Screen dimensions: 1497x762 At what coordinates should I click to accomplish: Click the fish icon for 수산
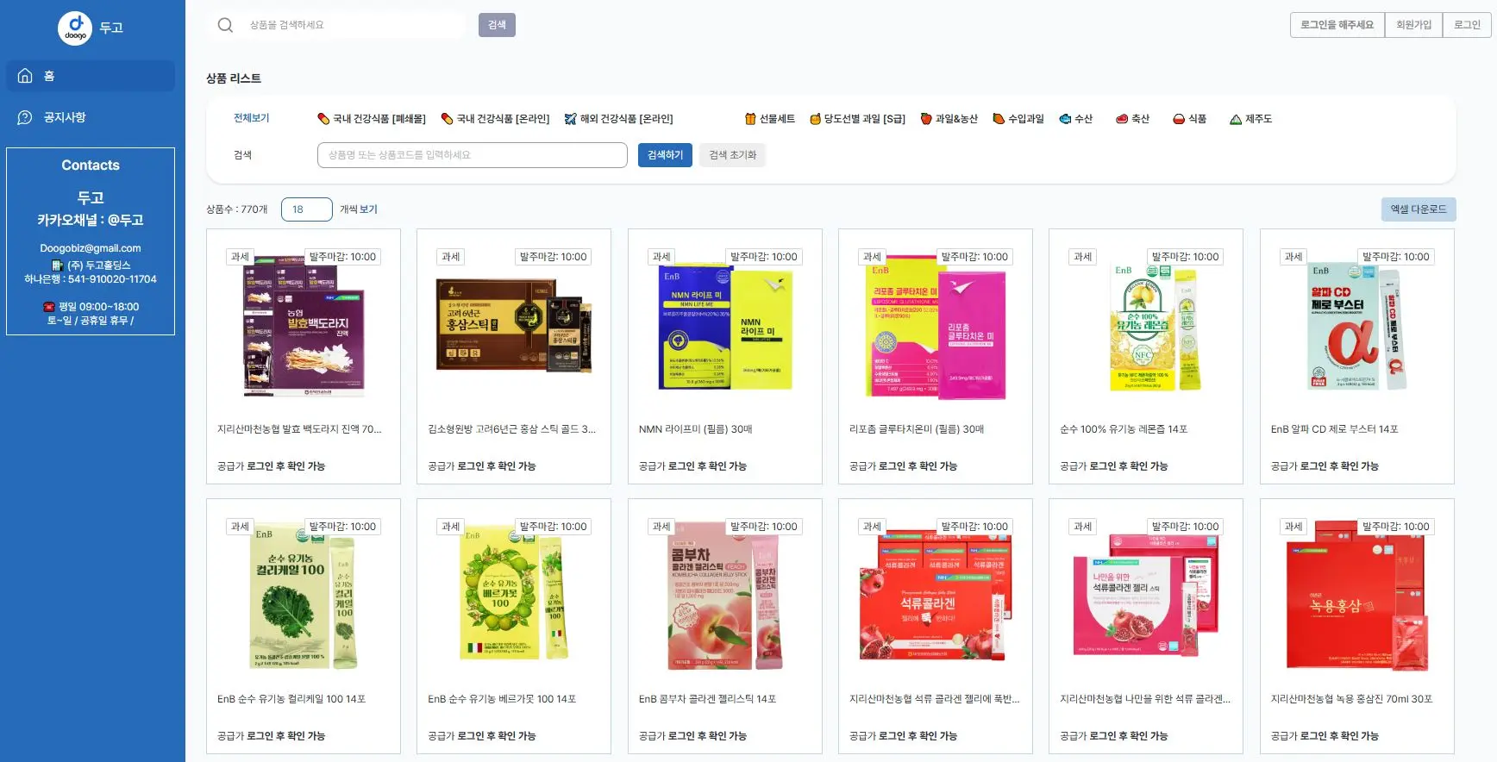1065,119
